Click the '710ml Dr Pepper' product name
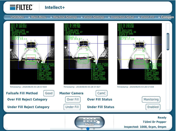 tap(155, 122)
